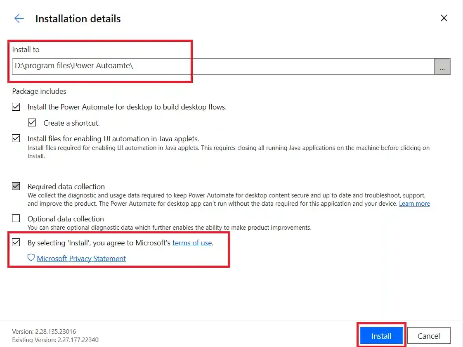This screenshot has width=463, height=347.
Task: Toggle the terms of use agreement checkbox
Action: (16, 242)
